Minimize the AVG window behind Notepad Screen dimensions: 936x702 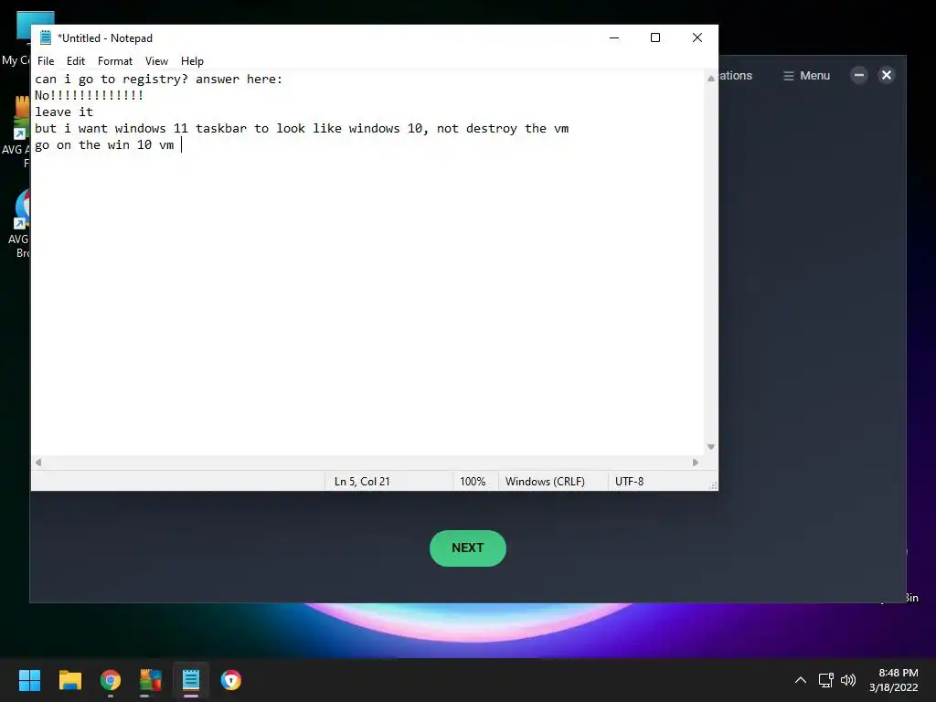859,75
